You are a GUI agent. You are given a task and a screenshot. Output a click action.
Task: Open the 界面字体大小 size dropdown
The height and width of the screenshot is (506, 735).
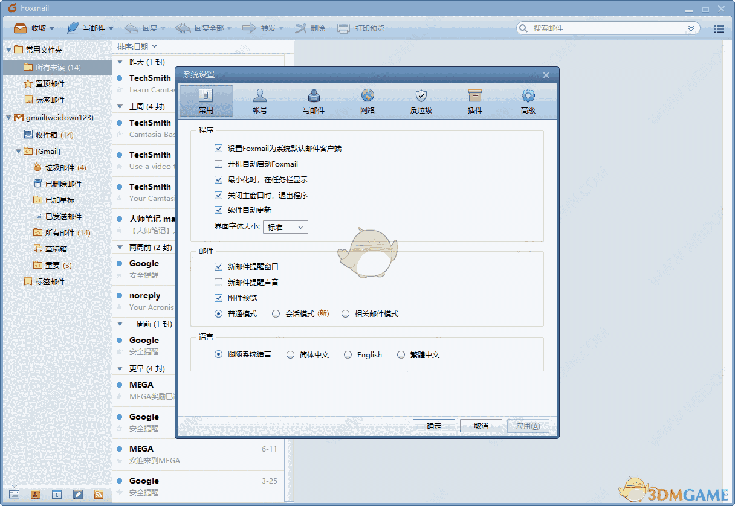[x=285, y=227]
